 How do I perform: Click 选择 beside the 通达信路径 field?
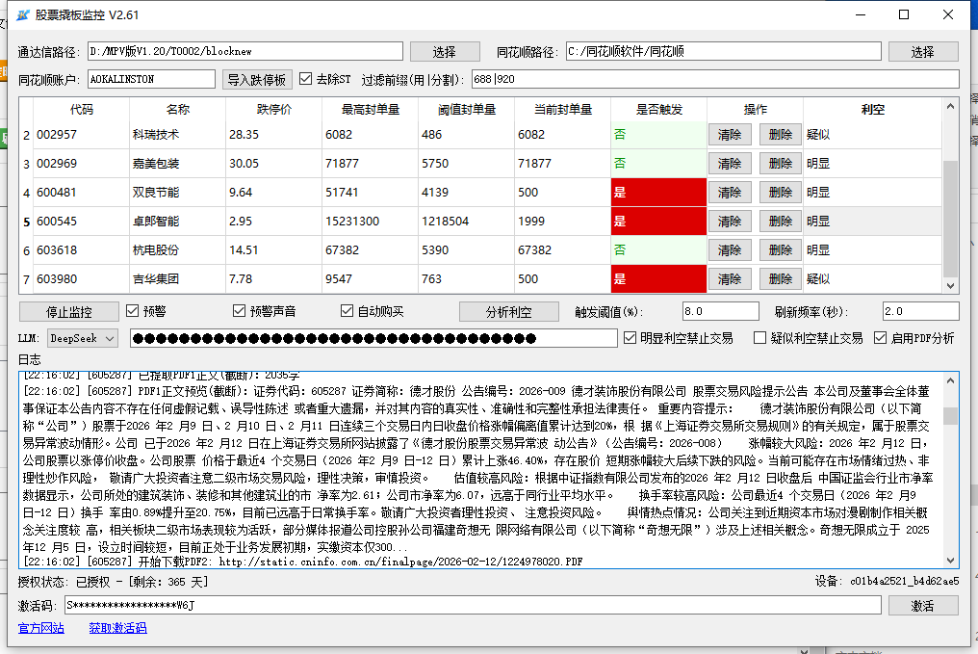(445, 50)
